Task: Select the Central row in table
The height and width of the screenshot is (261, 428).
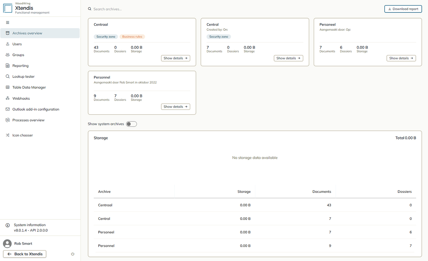Action: pos(255,219)
